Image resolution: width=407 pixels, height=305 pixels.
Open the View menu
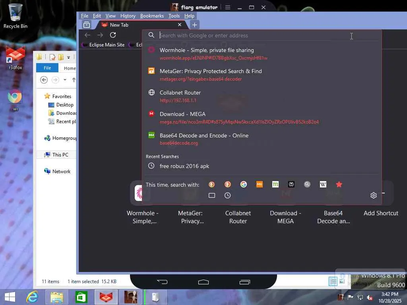110,16
